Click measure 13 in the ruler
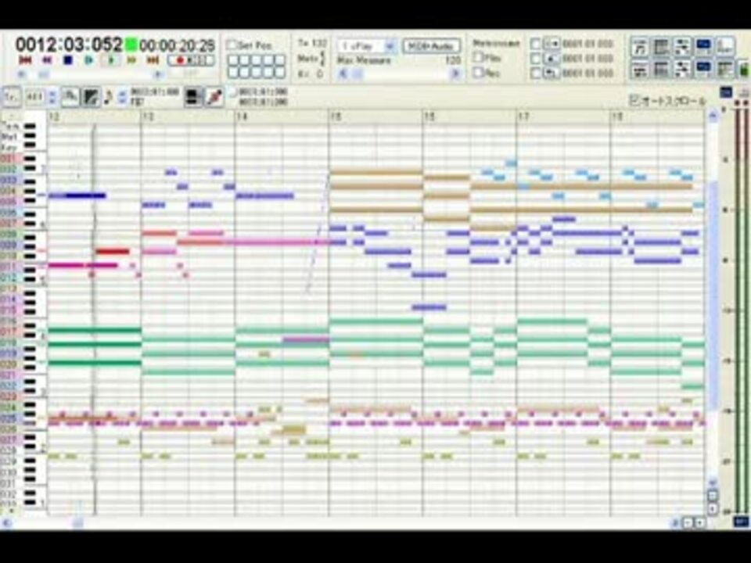This screenshot has width=751, height=563. point(149,117)
